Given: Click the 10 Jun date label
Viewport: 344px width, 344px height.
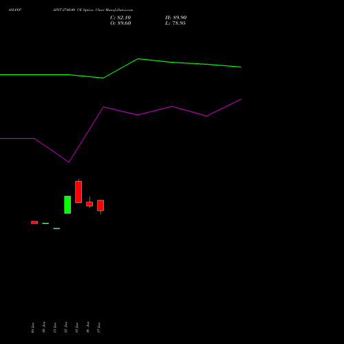Looking at the screenshot, I should click(44, 327).
